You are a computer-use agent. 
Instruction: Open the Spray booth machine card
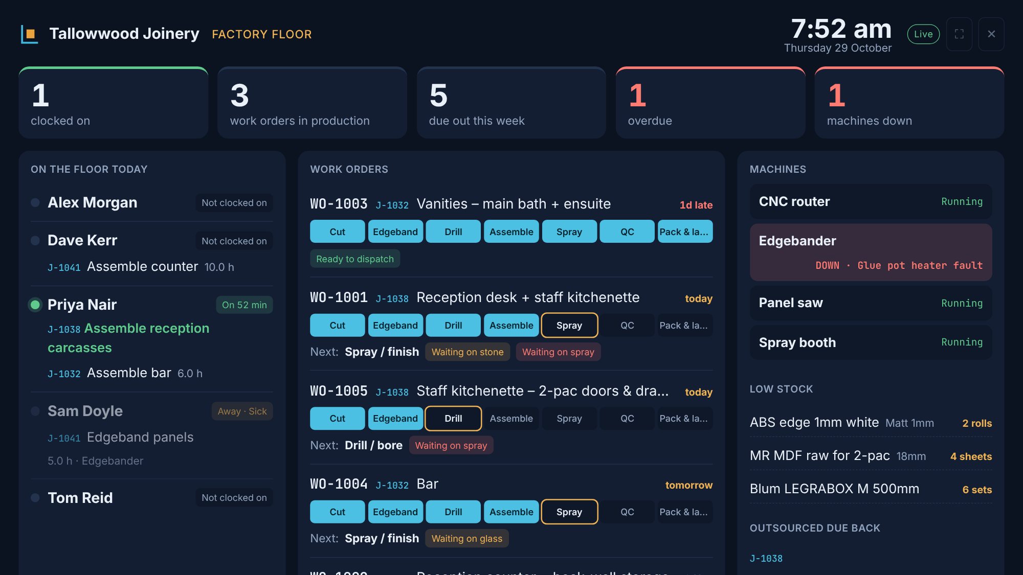point(871,342)
